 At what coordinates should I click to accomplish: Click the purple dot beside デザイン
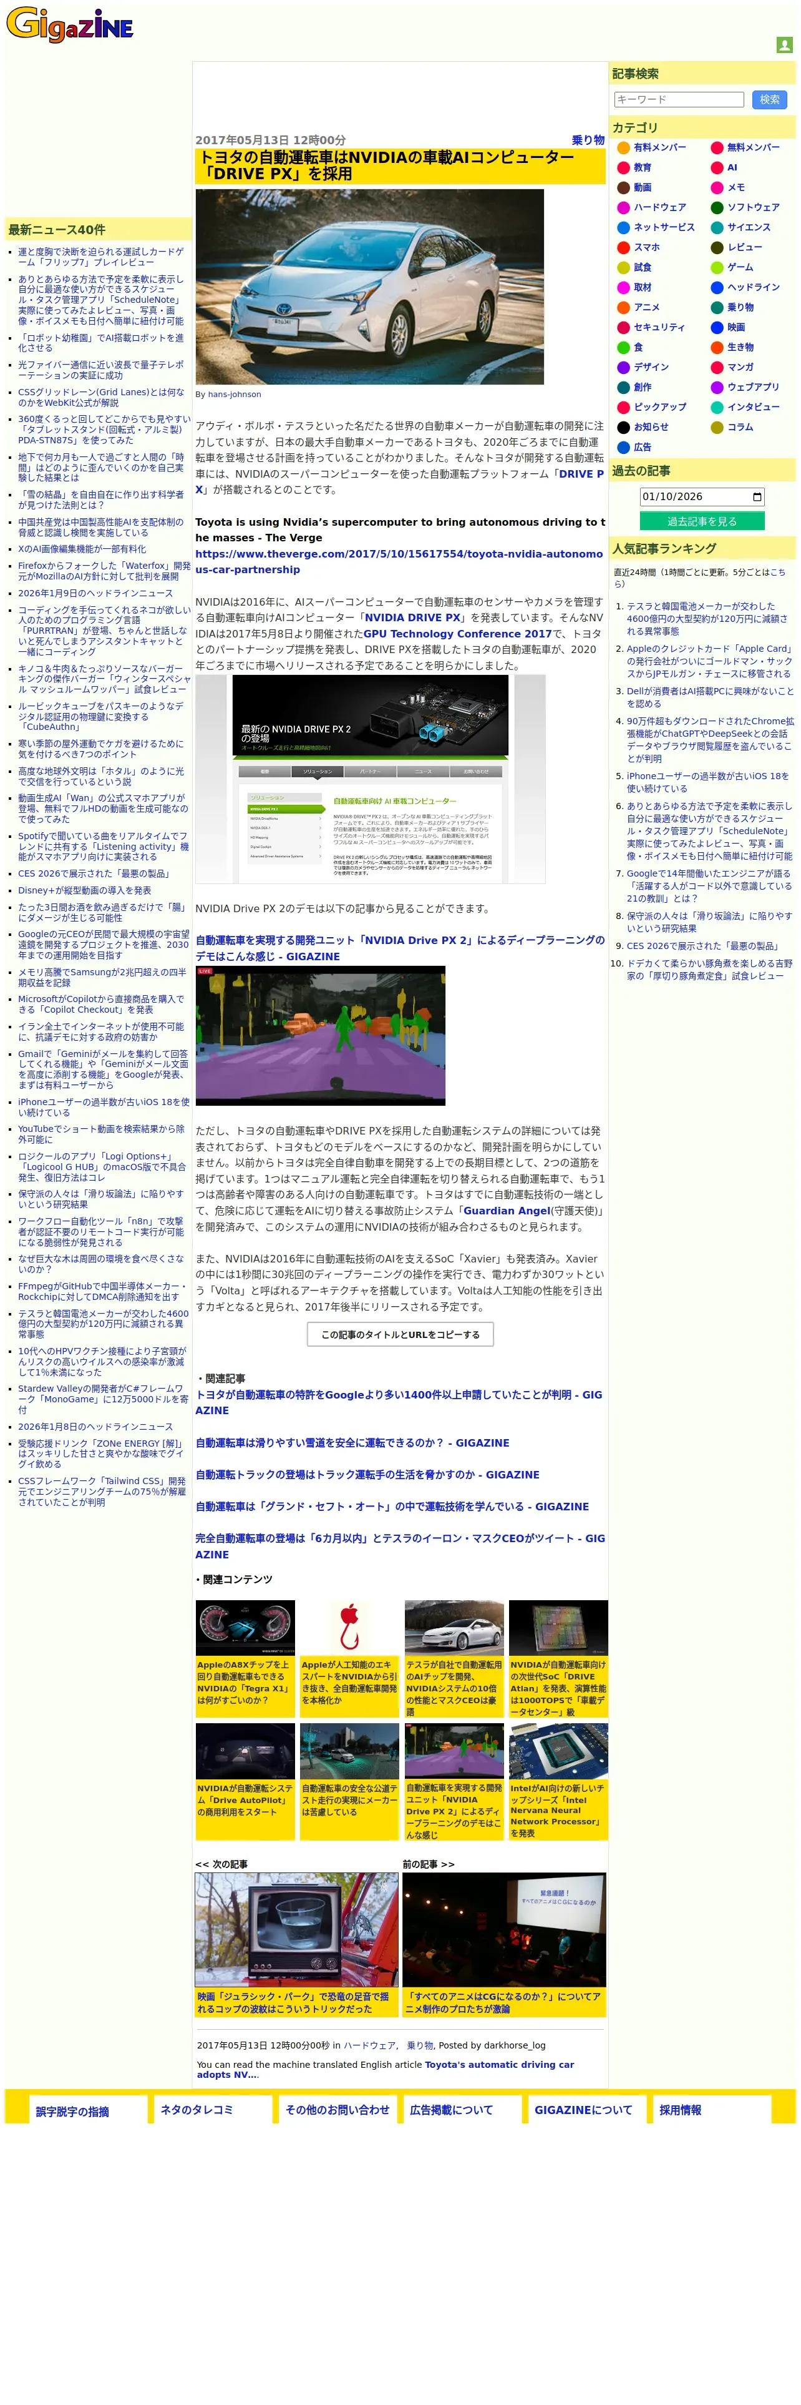tap(623, 367)
